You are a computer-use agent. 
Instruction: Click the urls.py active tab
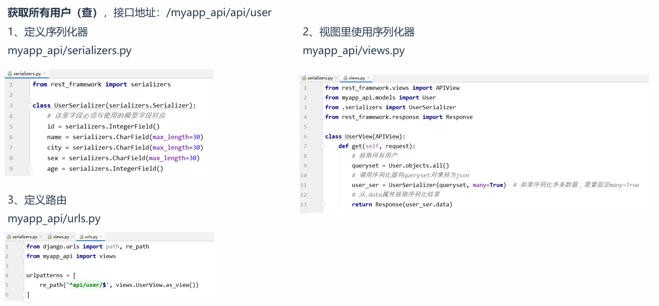pyautogui.click(x=91, y=237)
